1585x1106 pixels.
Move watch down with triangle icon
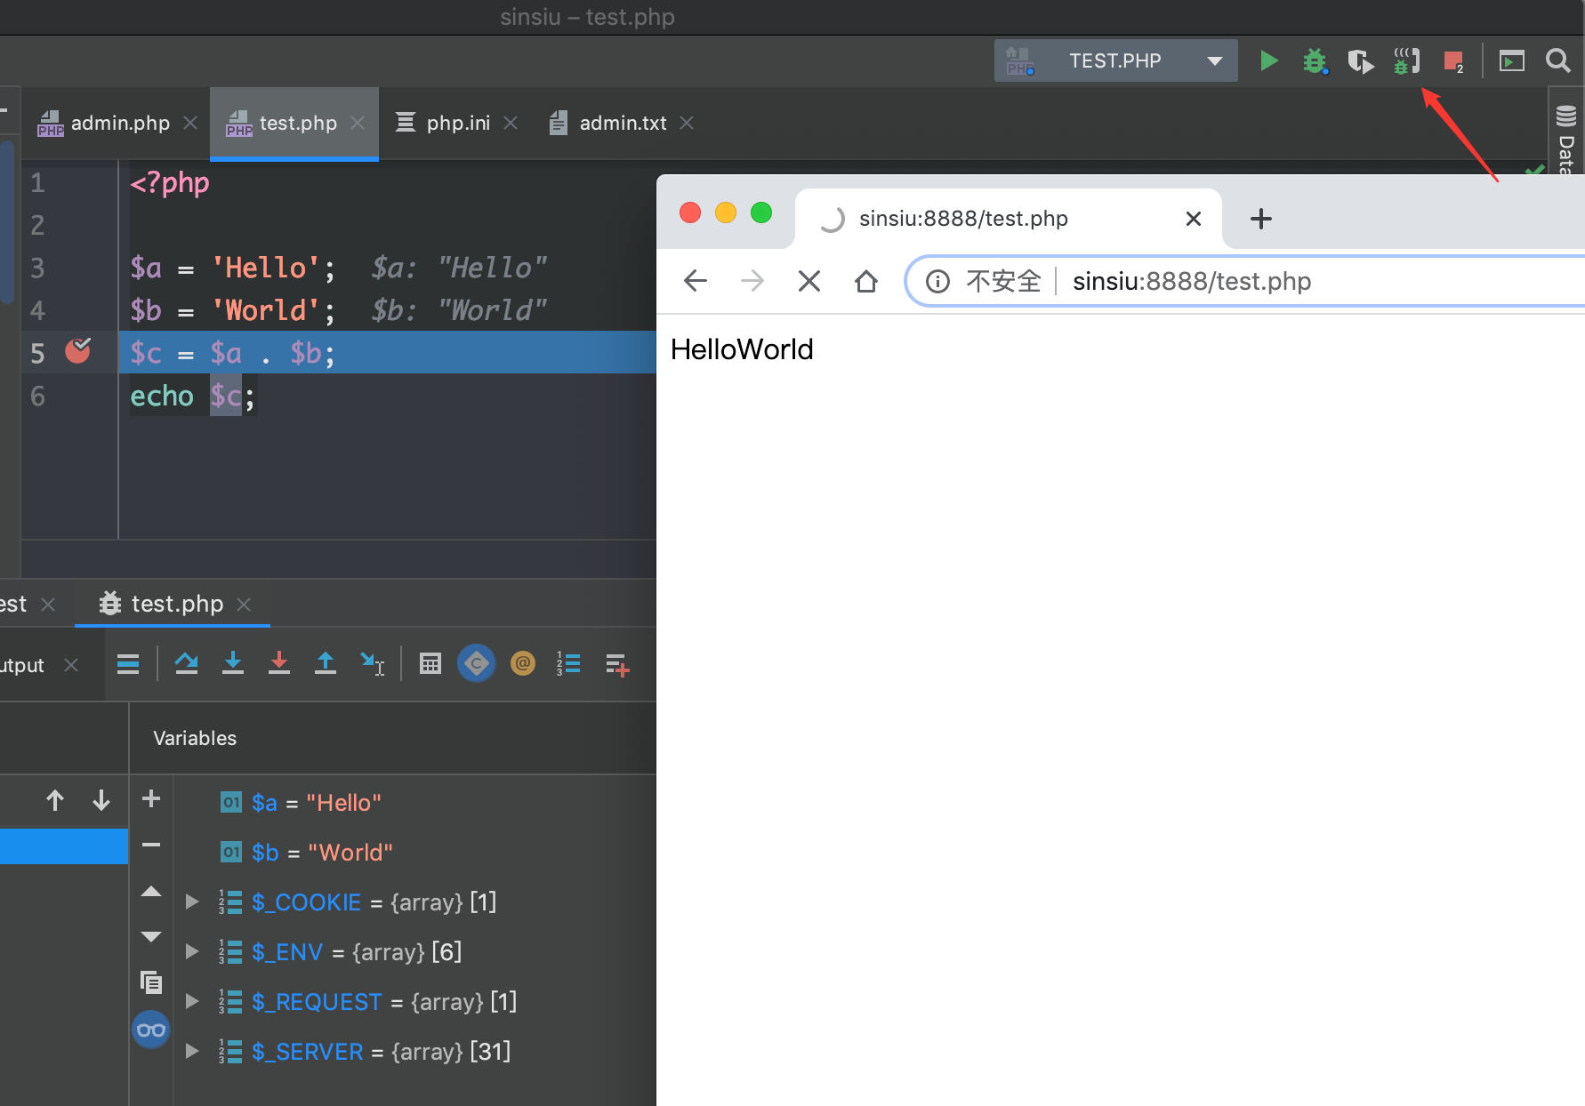point(151,936)
